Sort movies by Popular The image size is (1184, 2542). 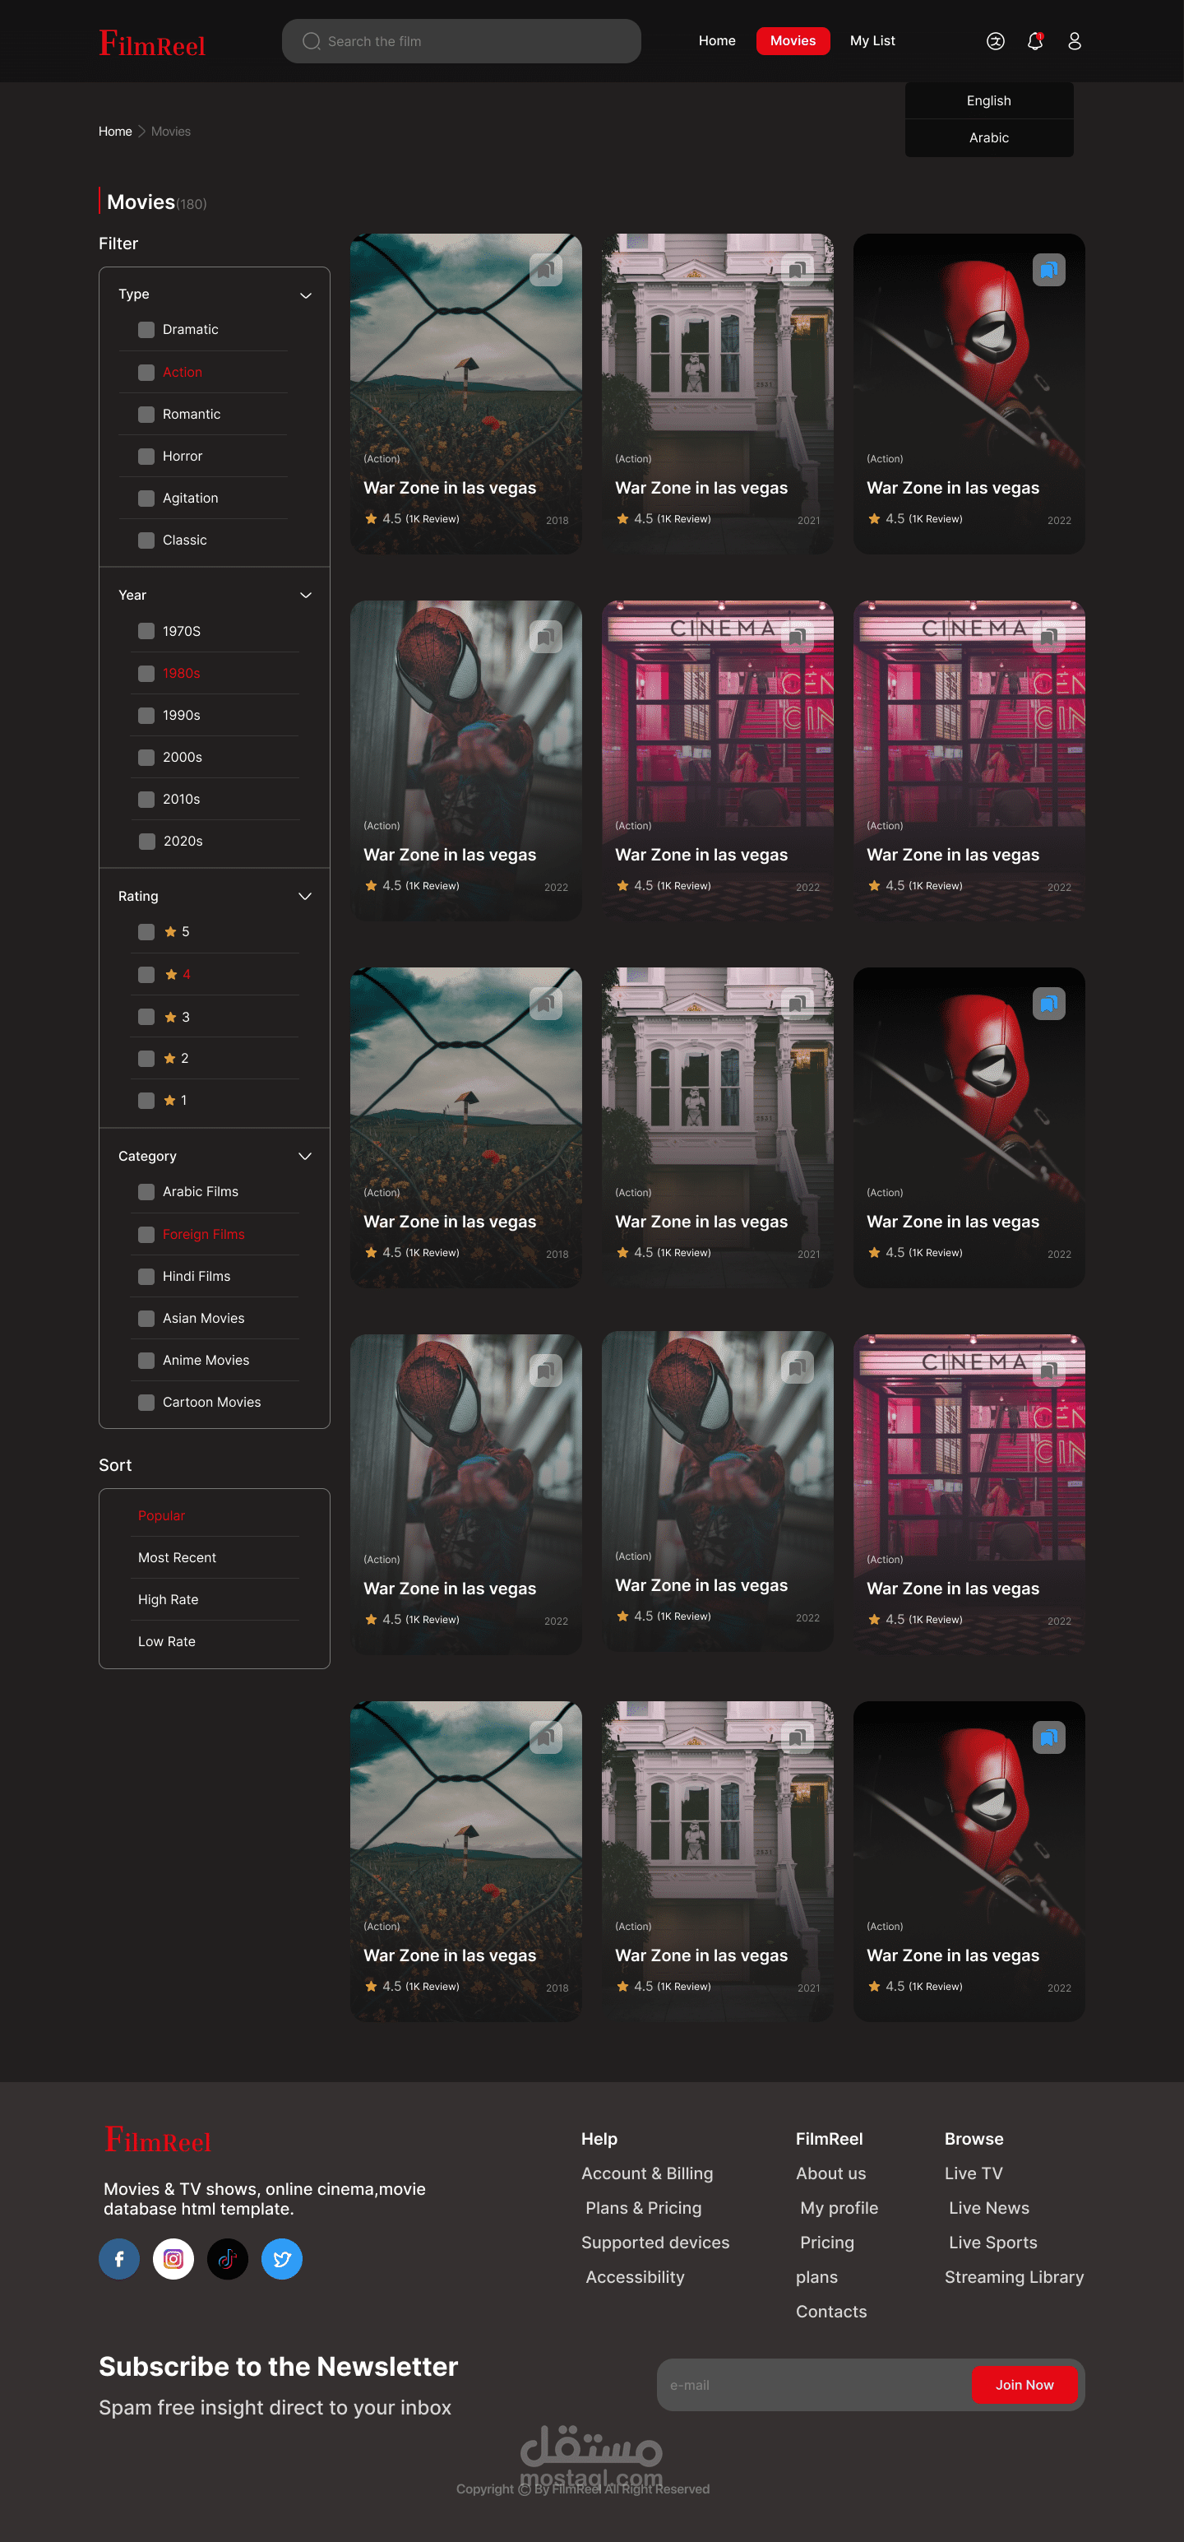[161, 1515]
